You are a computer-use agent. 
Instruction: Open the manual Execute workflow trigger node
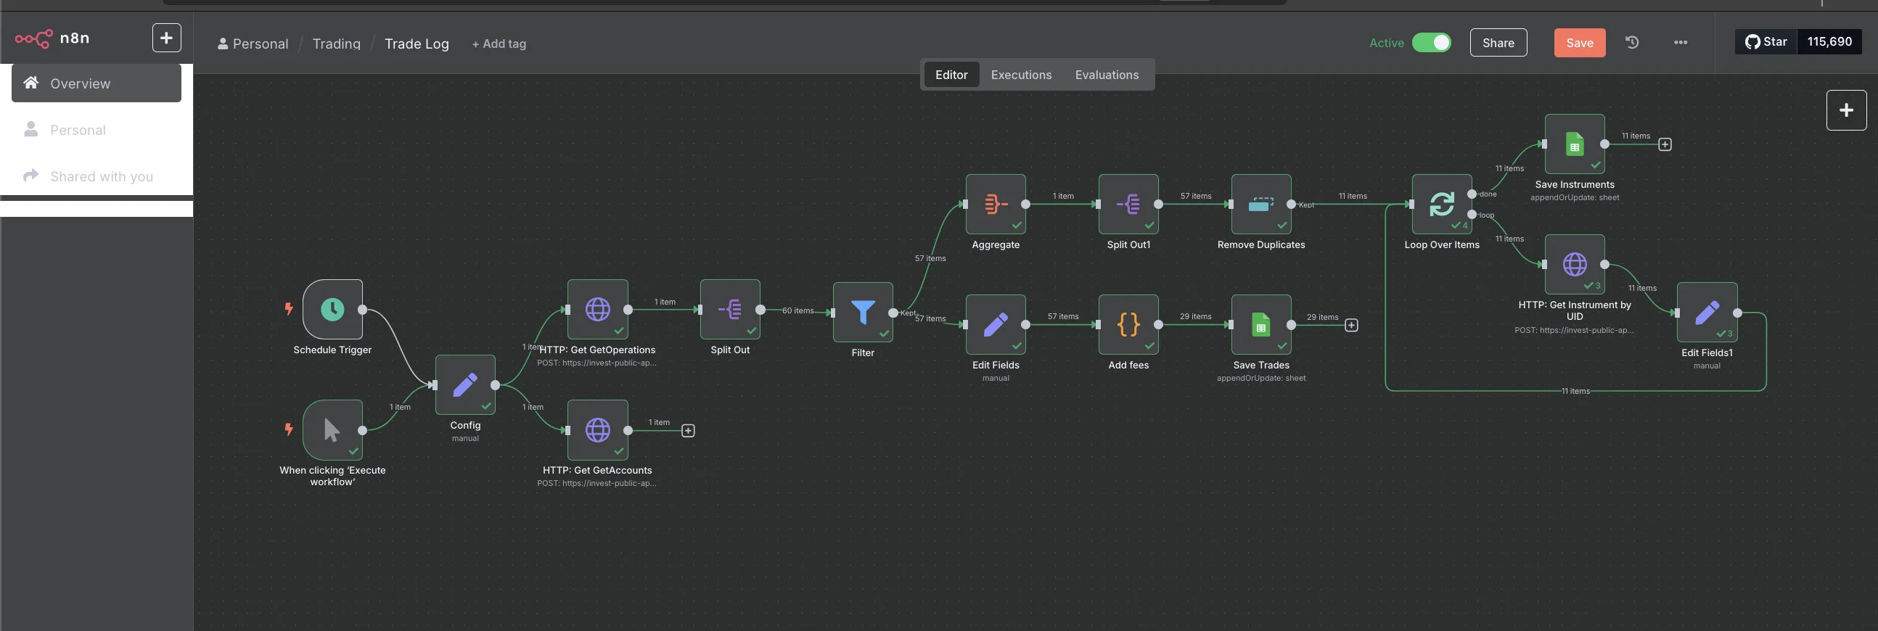pyautogui.click(x=332, y=429)
